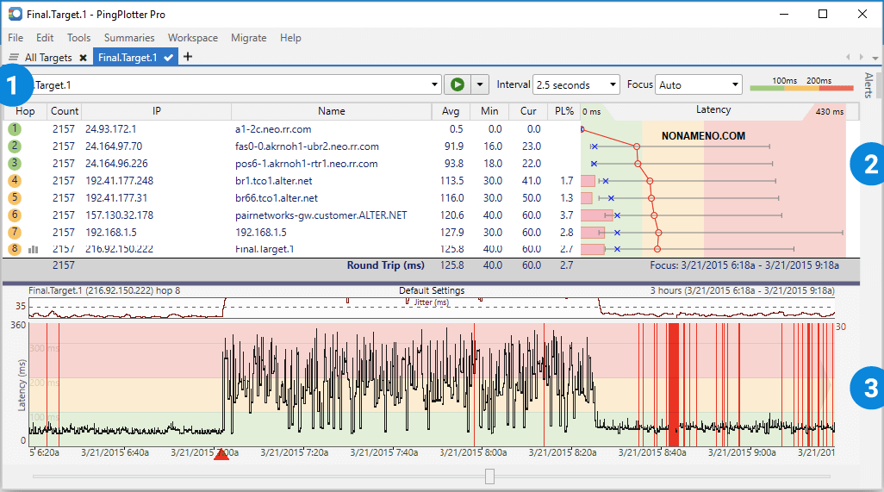Switch to the All Targets tab
Viewport: 884px width, 492px height.
pyautogui.click(x=47, y=58)
